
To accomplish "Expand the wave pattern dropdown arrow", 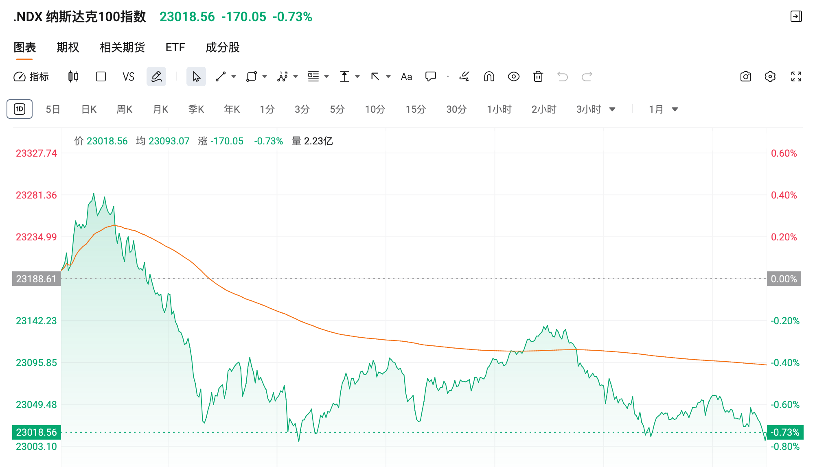I will pos(296,76).
